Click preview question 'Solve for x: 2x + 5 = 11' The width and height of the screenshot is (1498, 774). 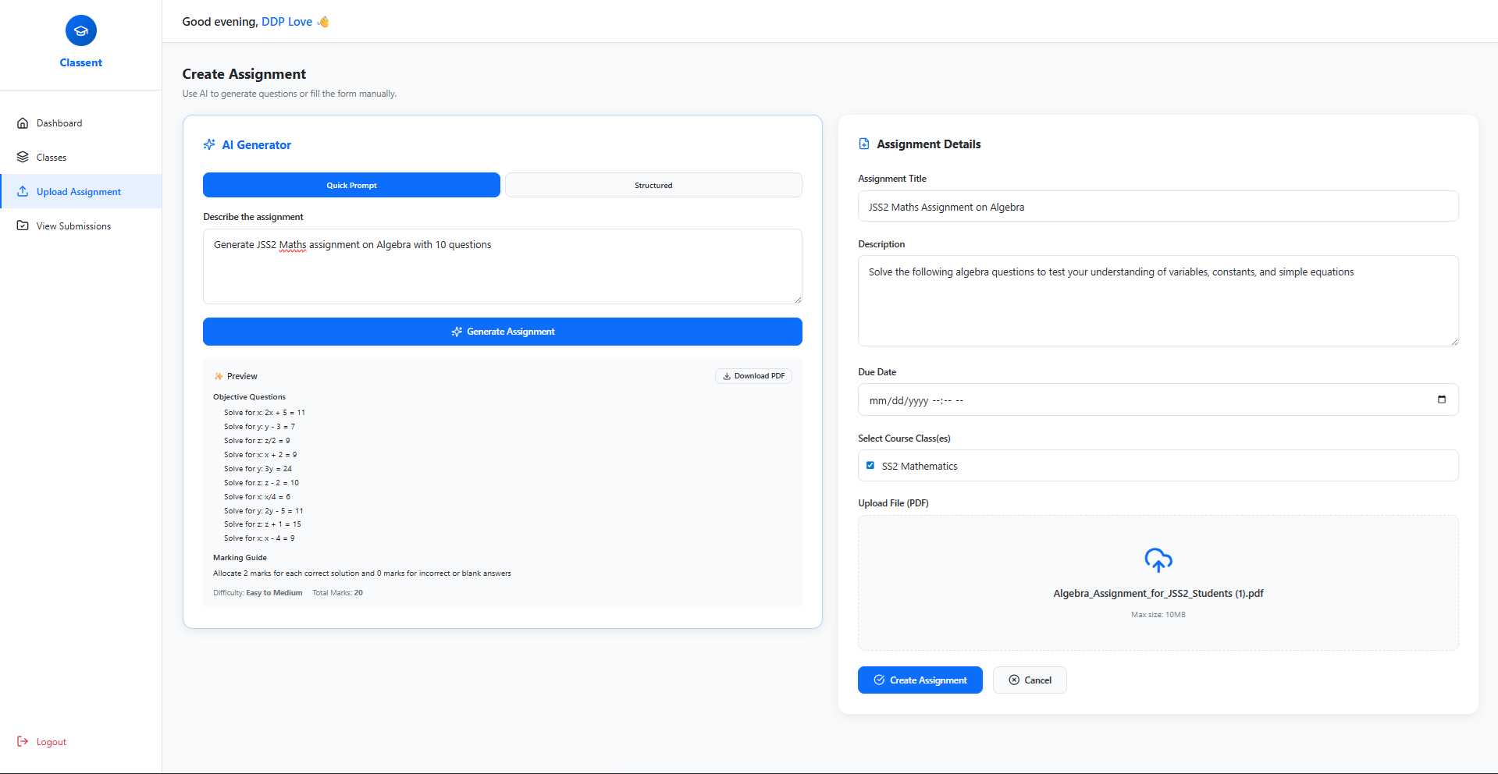(265, 413)
